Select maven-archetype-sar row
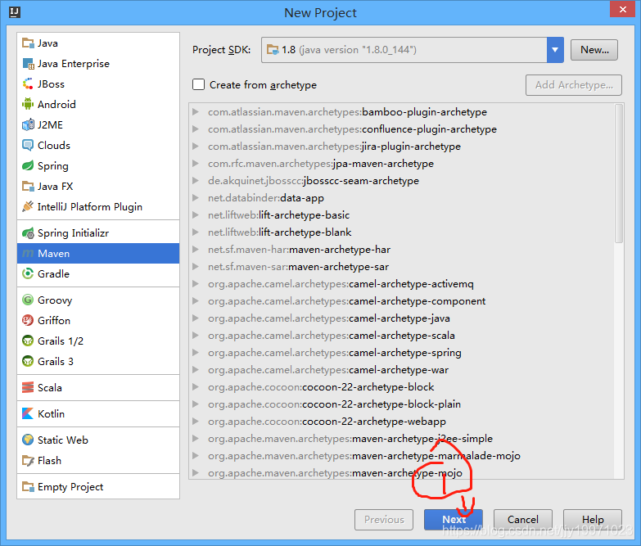This screenshot has width=641, height=546. [403, 267]
